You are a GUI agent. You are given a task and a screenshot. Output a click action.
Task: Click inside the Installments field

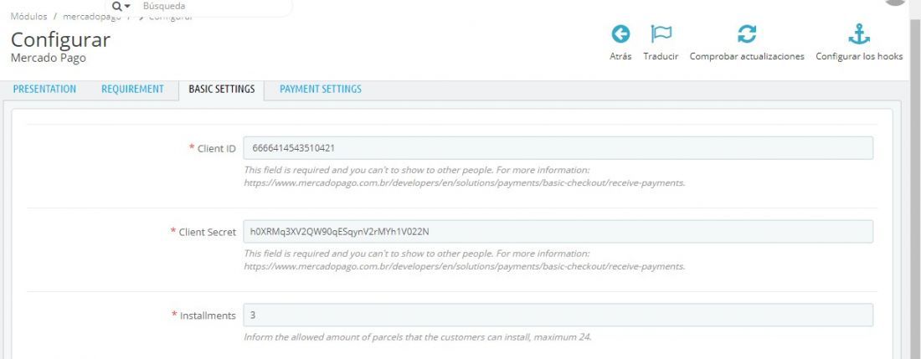[x=558, y=315]
